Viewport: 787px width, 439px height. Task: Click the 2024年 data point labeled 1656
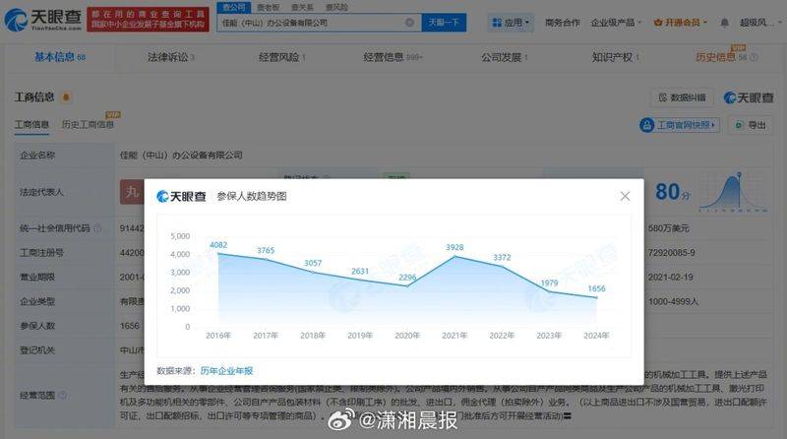coord(596,297)
